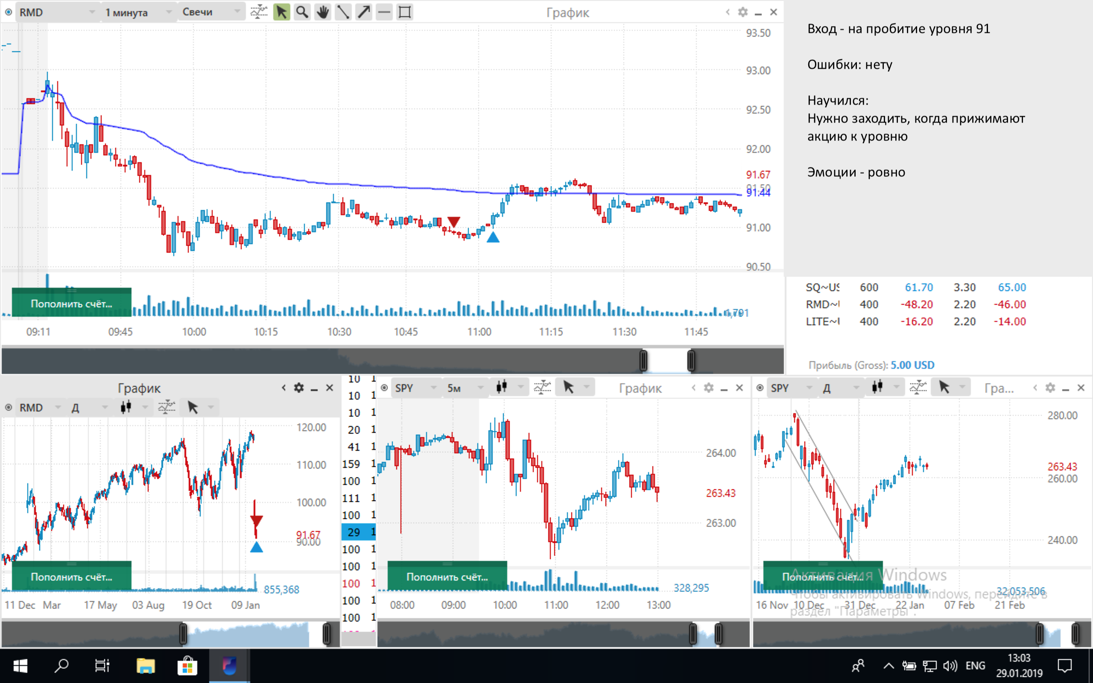
Task: Activate the magnifier zoom tool
Action: pos(302,12)
